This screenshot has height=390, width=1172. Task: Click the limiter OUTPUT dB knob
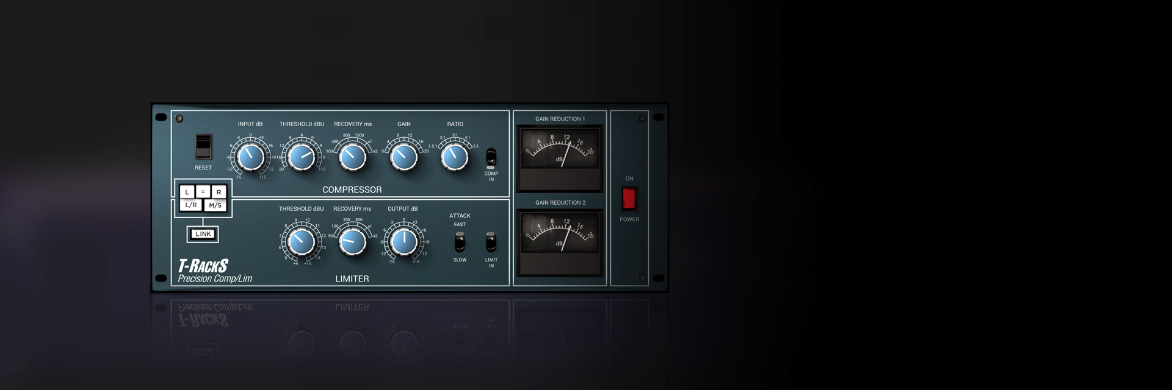pyautogui.click(x=403, y=242)
